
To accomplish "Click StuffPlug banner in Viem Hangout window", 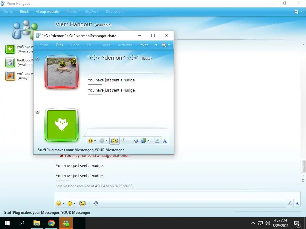I will (47, 212).
